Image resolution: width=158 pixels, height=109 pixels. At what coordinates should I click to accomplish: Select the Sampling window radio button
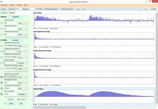coord(1,83)
